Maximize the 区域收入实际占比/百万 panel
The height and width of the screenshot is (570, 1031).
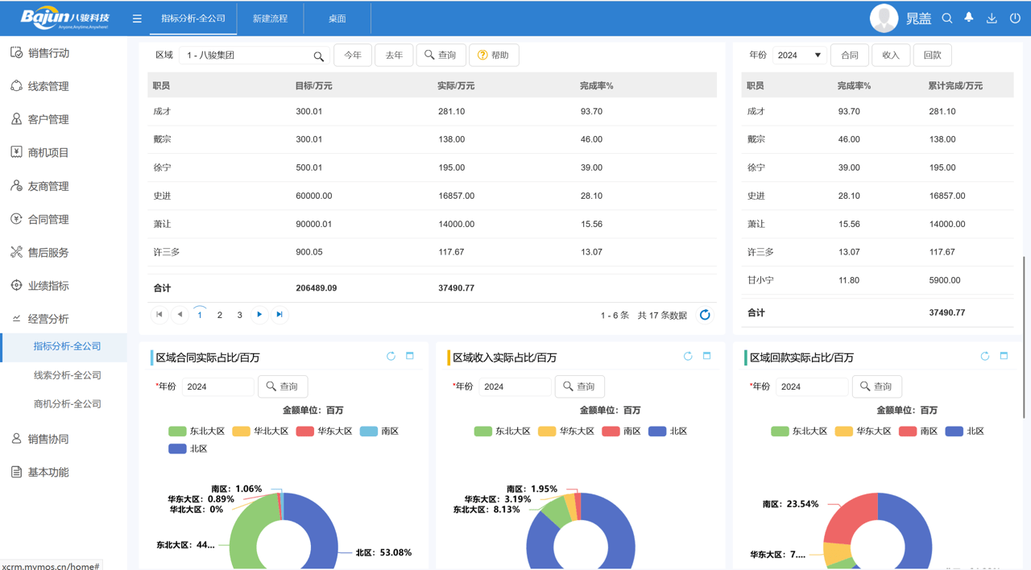point(707,355)
